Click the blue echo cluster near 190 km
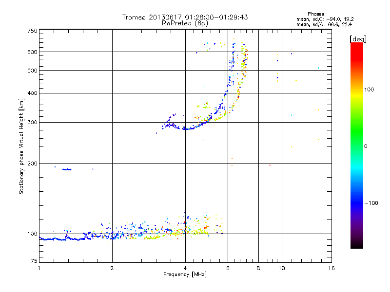 pyautogui.click(x=67, y=169)
